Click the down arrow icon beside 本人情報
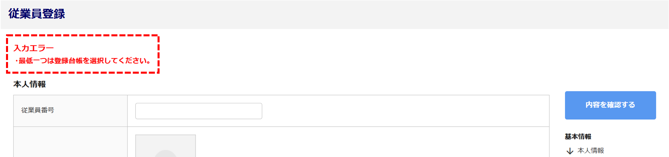Viewport: 669px width, 157px height. pos(570,151)
